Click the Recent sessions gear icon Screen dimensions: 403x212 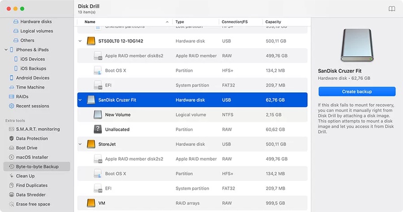12,106
